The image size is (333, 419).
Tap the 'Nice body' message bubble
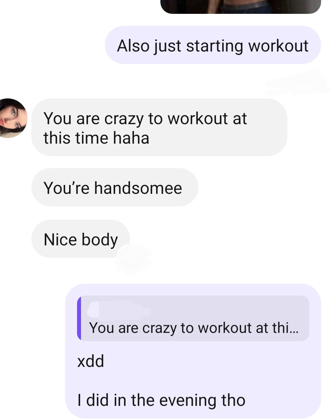[81, 239]
